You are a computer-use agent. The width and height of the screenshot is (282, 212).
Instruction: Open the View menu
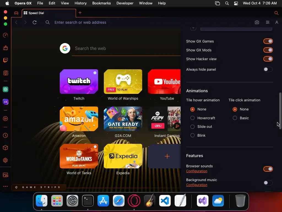65,3
